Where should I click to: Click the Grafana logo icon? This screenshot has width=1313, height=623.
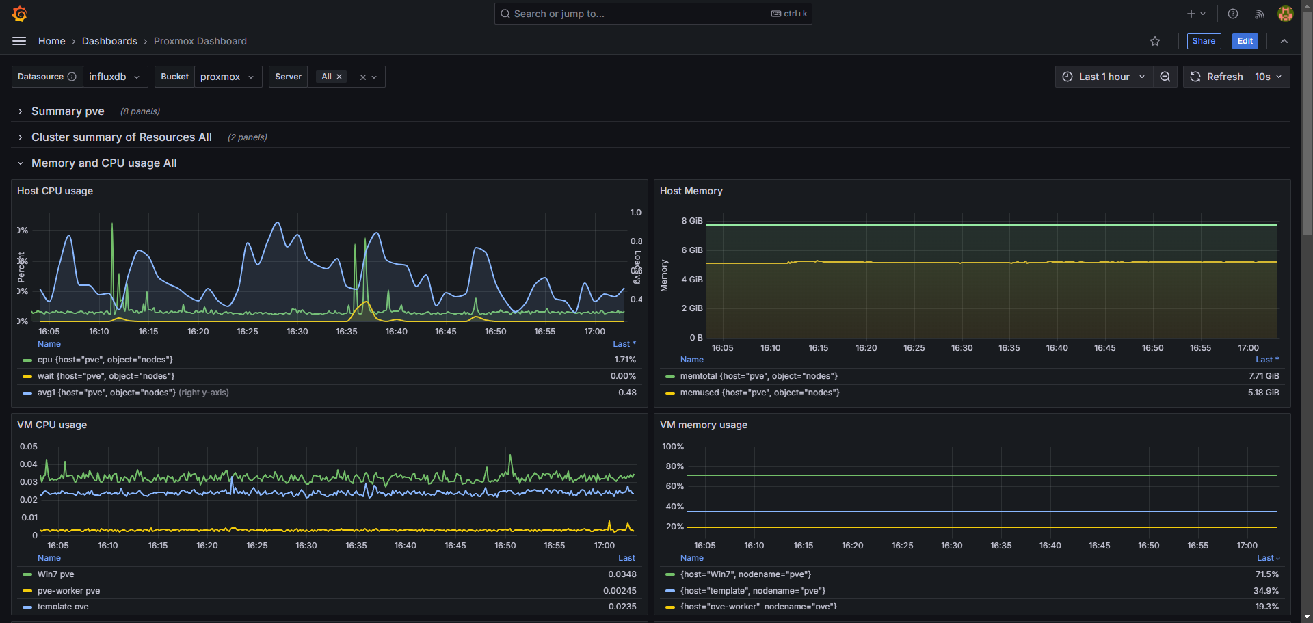(x=20, y=14)
